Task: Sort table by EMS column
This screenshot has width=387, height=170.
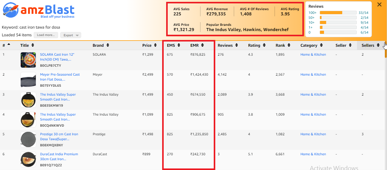Action: pos(179,45)
